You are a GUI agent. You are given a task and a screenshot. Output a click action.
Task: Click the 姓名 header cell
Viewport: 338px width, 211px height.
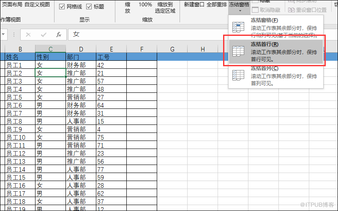tap(20, 57)
